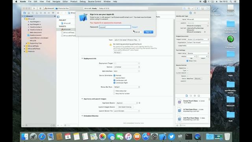
Task: Click the Fix Issue button
Action: pos(117,52)
